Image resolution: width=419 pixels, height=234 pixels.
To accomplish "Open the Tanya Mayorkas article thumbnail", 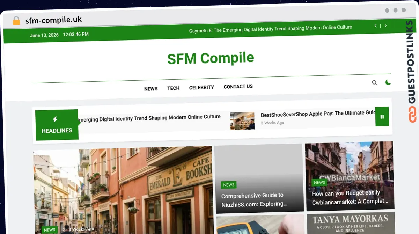I will [351, 223].
